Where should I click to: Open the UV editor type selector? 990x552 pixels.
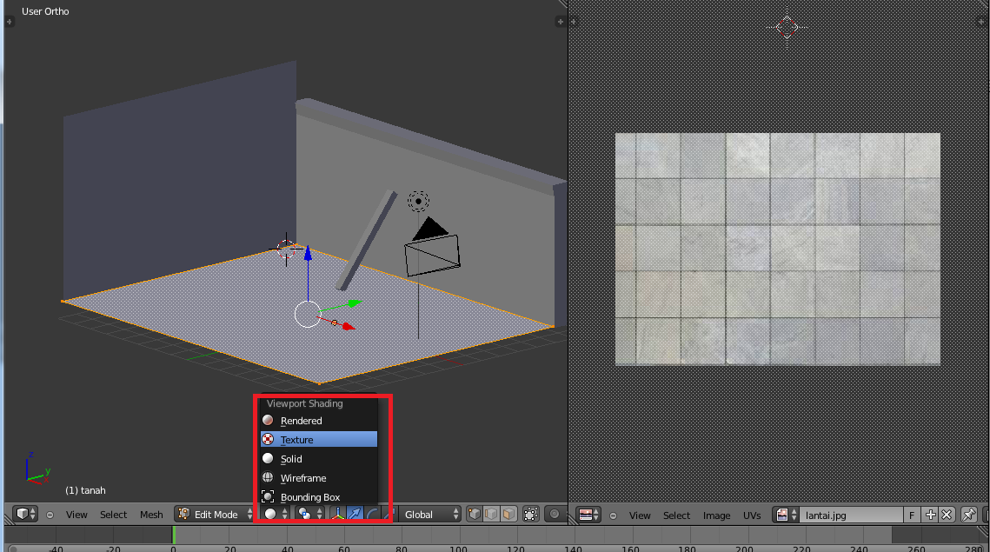(589, 515)
